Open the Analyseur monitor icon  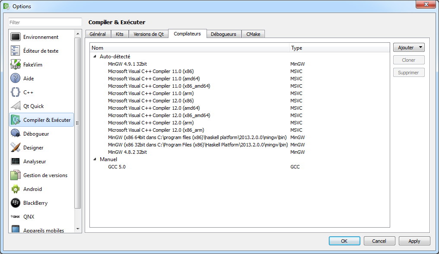click(16, 161)
